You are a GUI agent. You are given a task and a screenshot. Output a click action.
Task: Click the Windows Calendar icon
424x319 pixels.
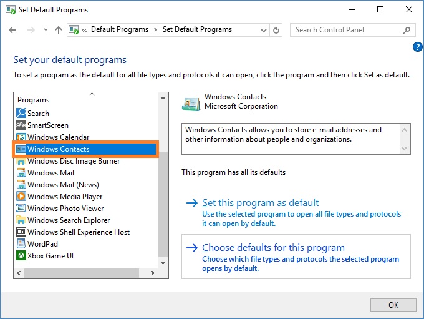[21, 137]
